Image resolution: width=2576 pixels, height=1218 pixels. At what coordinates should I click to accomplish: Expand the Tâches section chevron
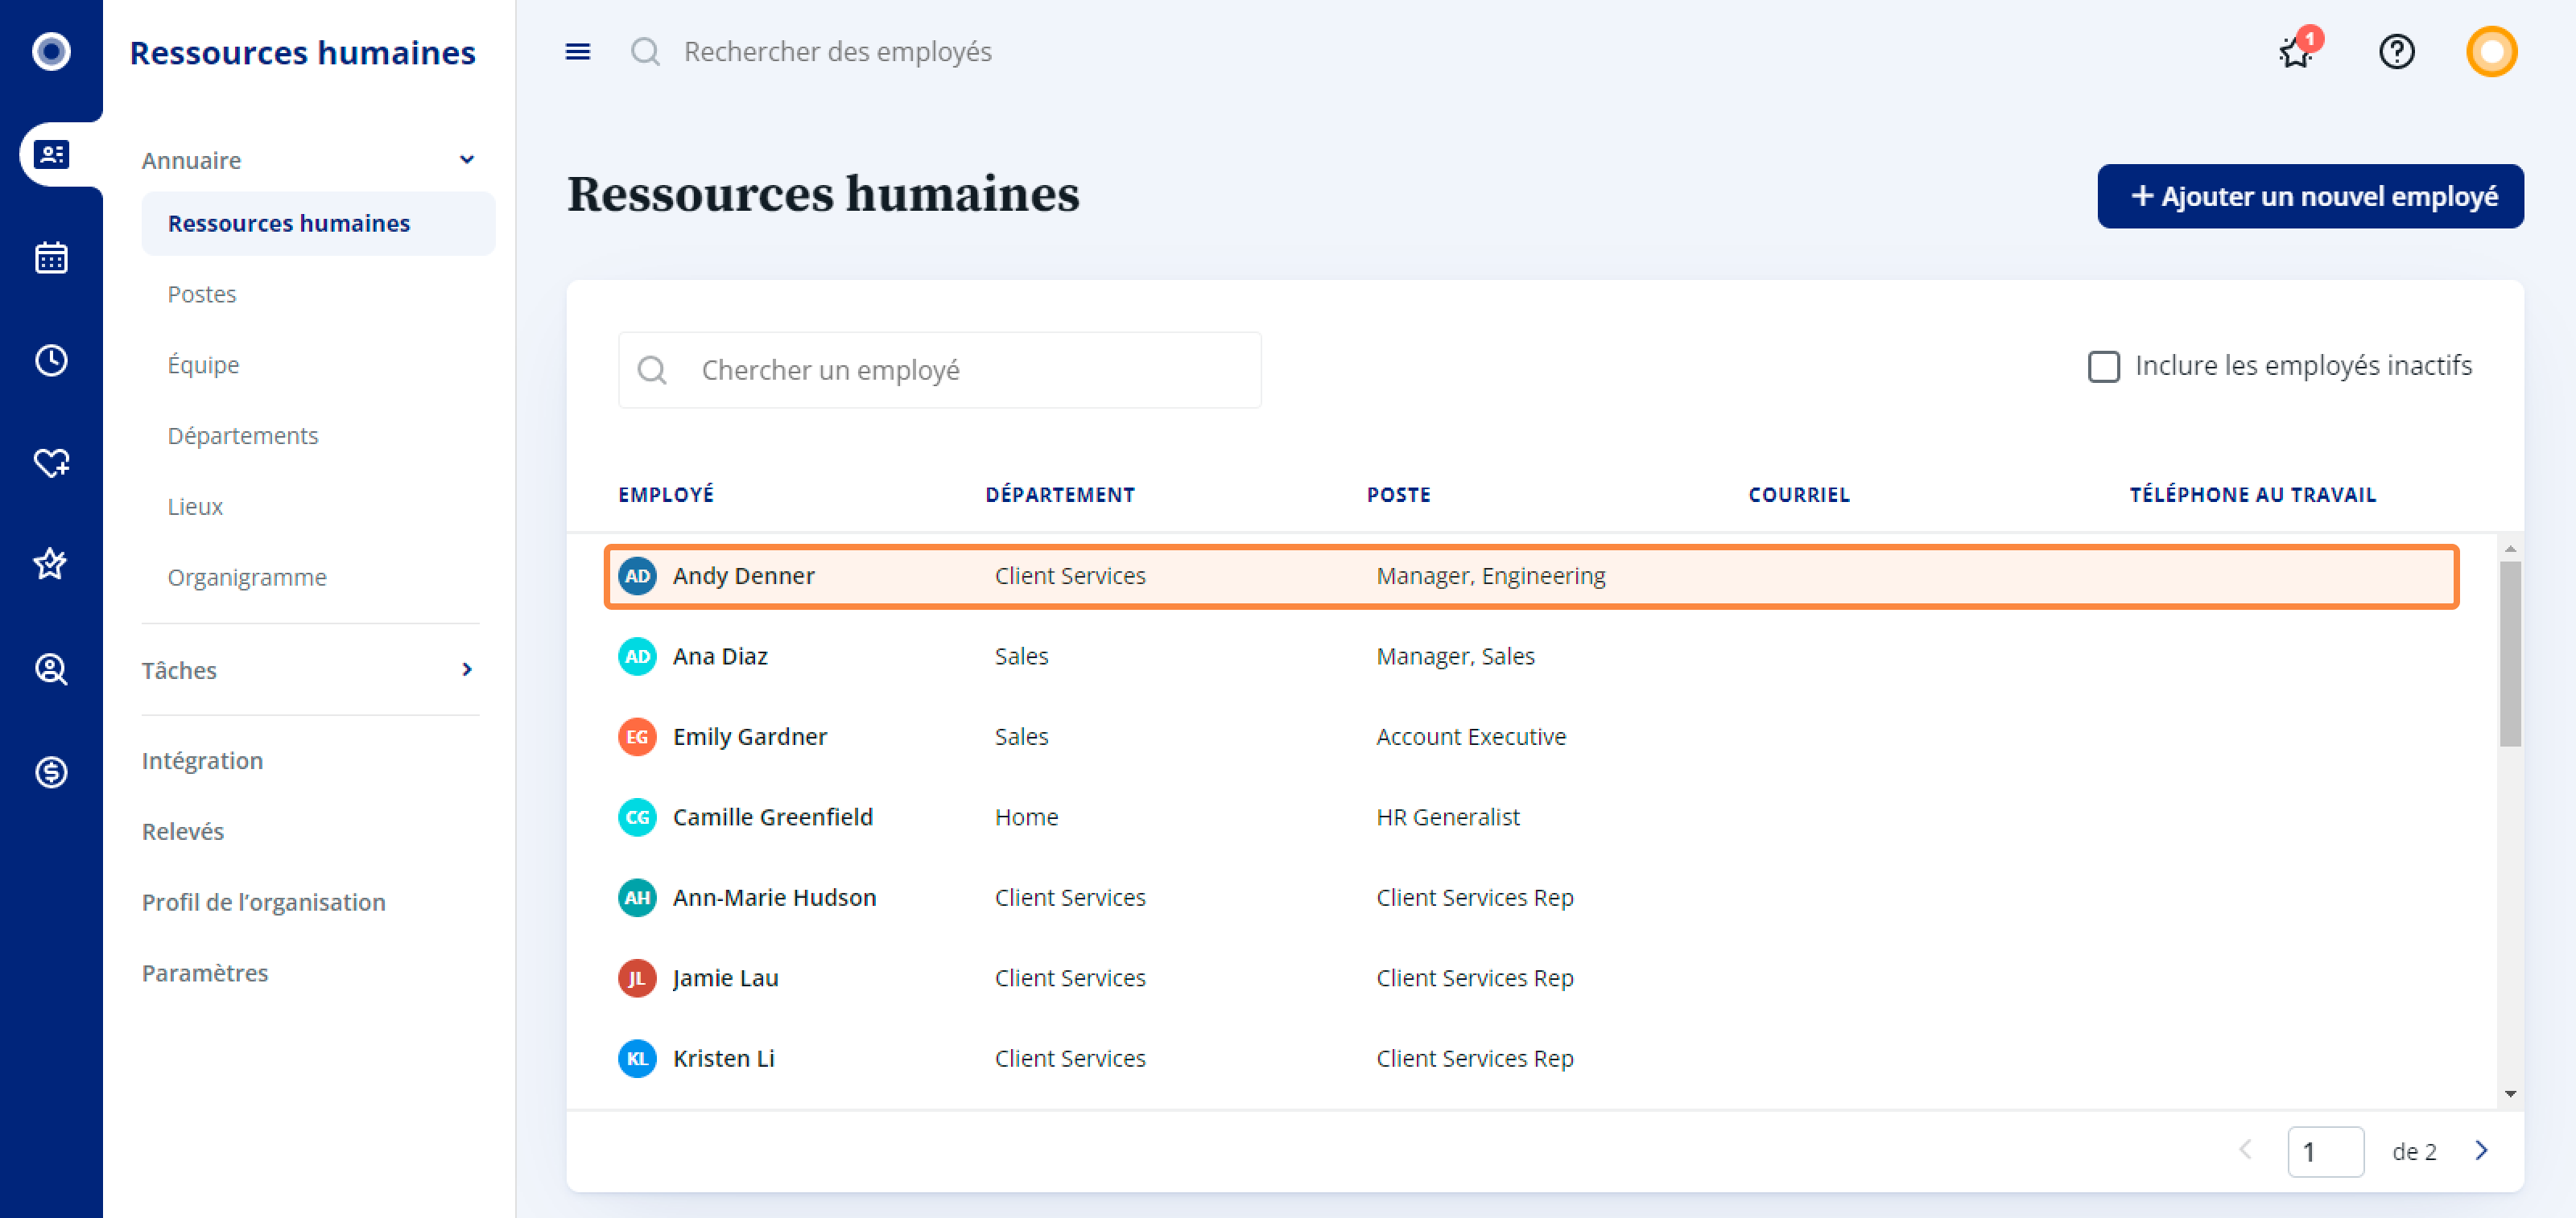tap(466, 669)
